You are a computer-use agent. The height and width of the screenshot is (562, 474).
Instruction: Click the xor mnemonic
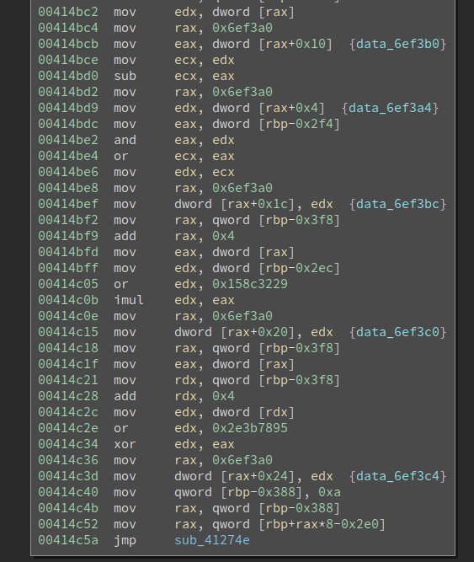tap(125, 444)
